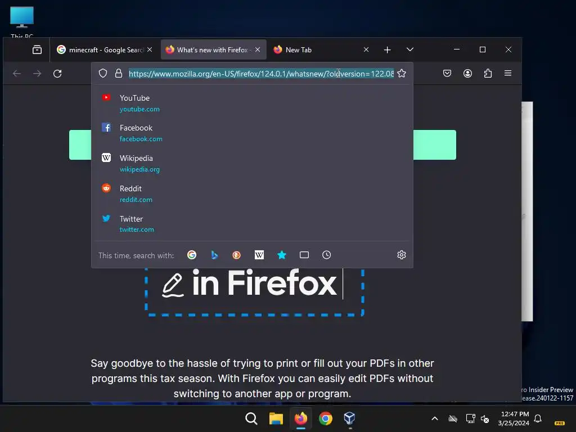Viewport: 576px width, 432px height.
Task: Open VirtualBox cube taskbar icon
Action: click(349, 418)
